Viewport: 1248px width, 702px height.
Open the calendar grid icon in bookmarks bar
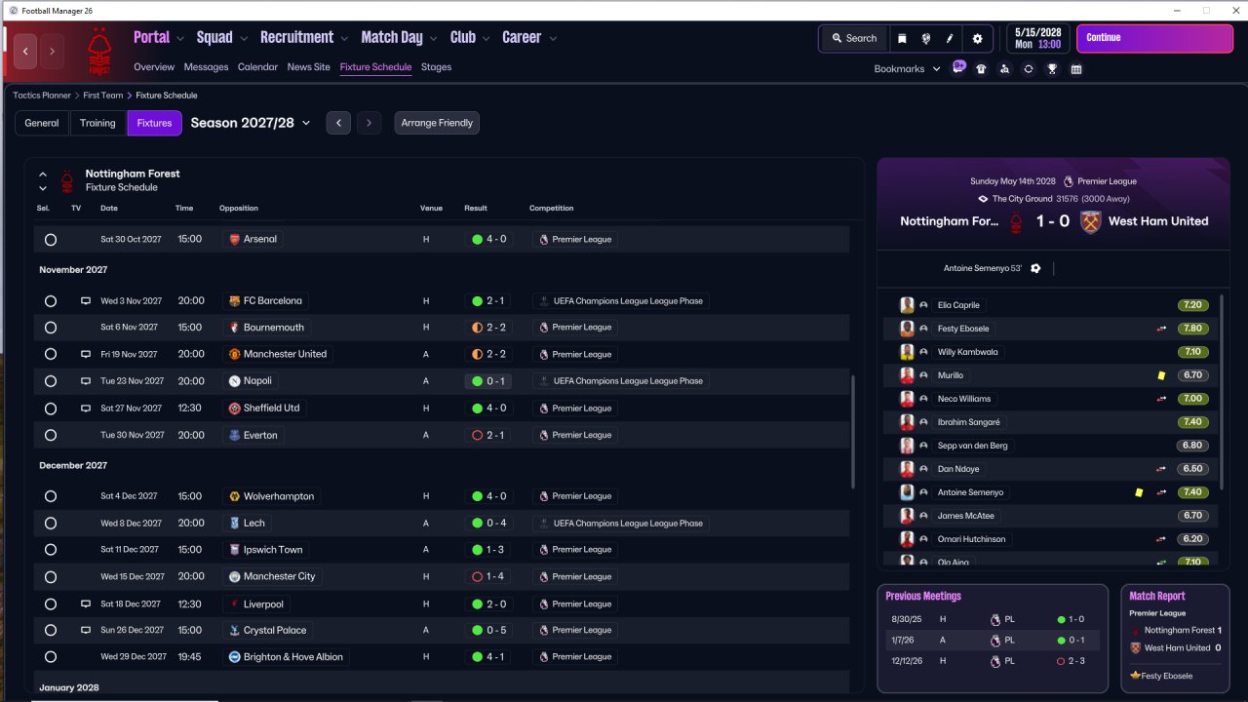1076,69
